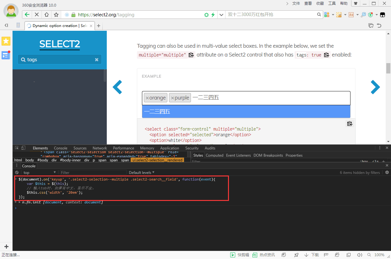The image size is (391, 259).
Task: Click the HTTPS padlock in address bar
Action: coord(73,14)
